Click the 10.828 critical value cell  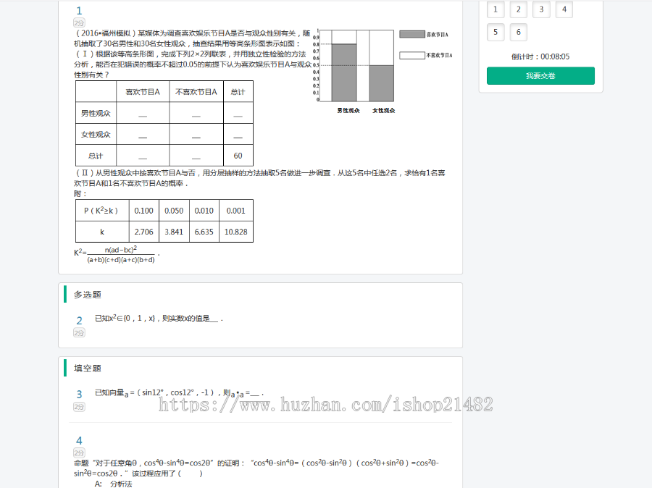click(x=235, y=232)
